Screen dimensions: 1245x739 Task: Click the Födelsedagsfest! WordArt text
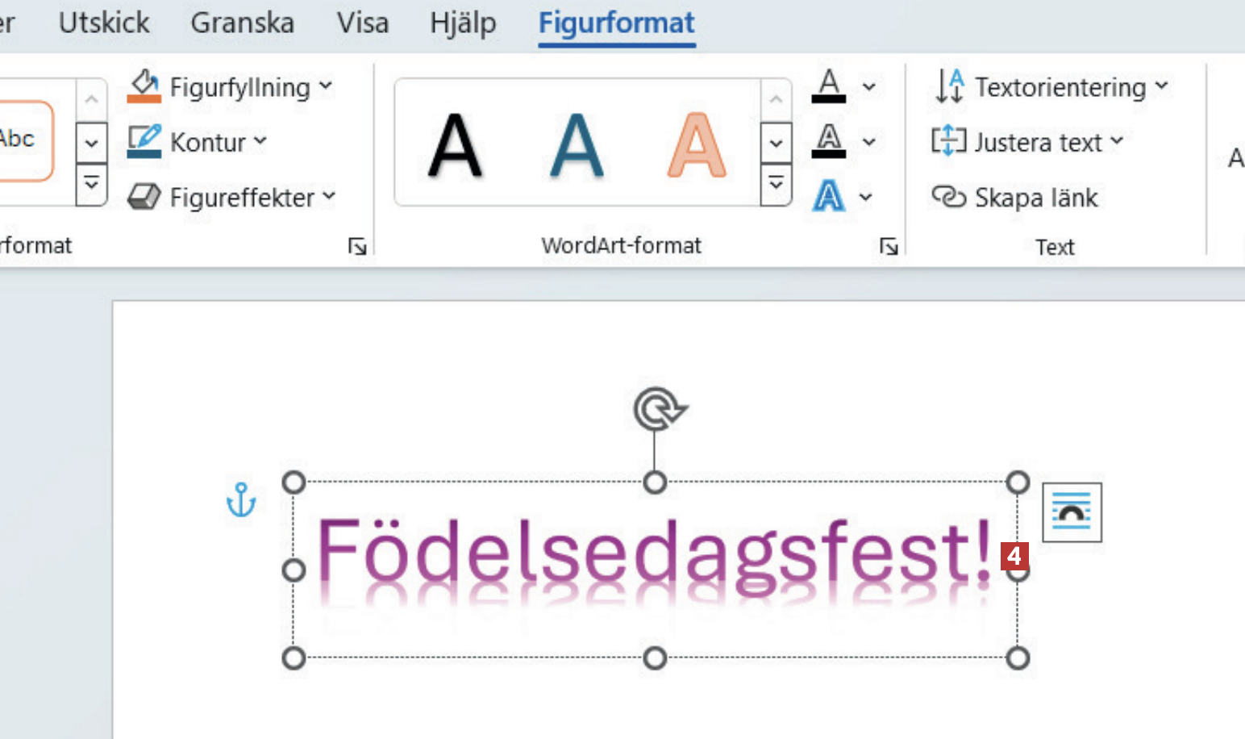point(654,553)
